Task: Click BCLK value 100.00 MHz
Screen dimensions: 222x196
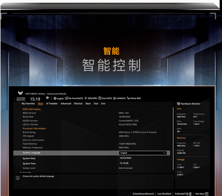Action: click(x=182, y=124)
